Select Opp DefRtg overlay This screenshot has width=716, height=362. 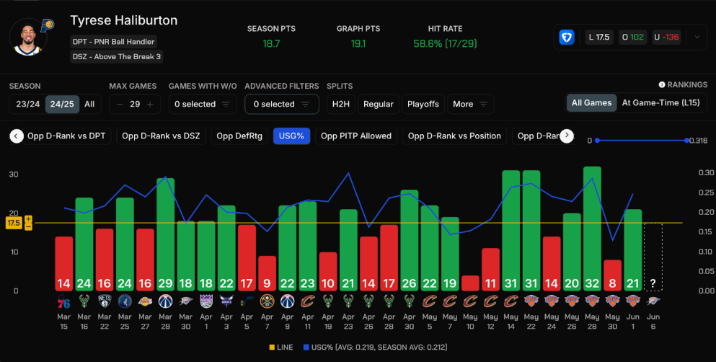coord(239,136)
